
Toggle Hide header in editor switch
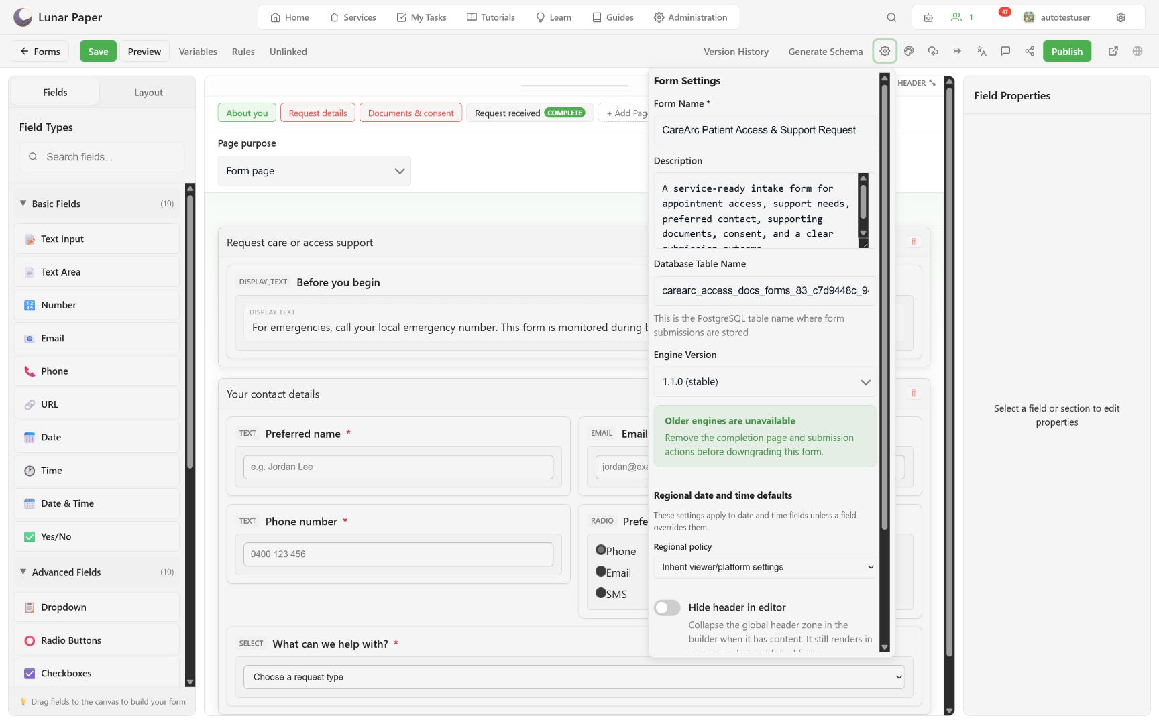(667, 607)
